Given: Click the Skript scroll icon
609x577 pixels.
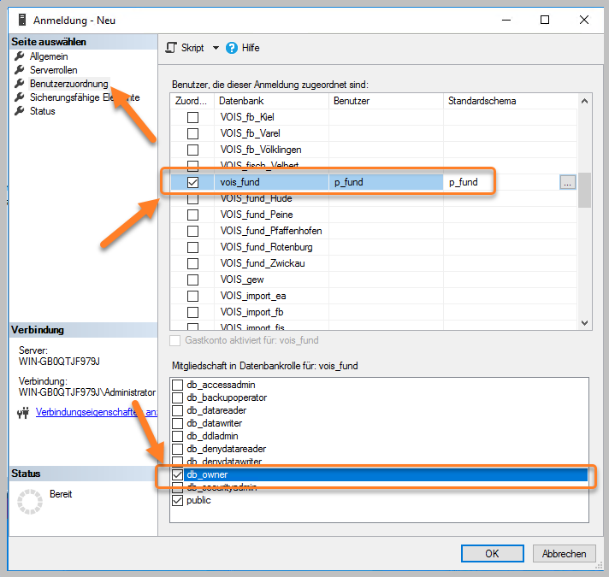Looking at the screenshot, I should point(171,48).
